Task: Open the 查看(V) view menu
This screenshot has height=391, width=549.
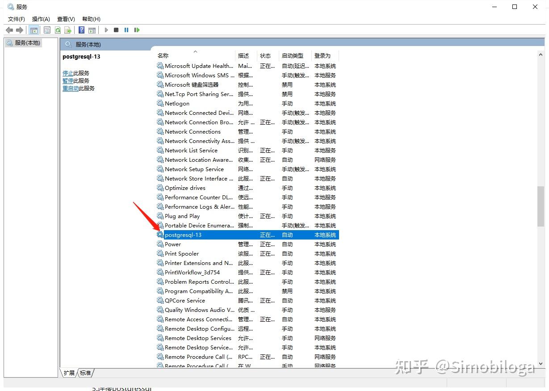Action: click(x=65, y=19)
